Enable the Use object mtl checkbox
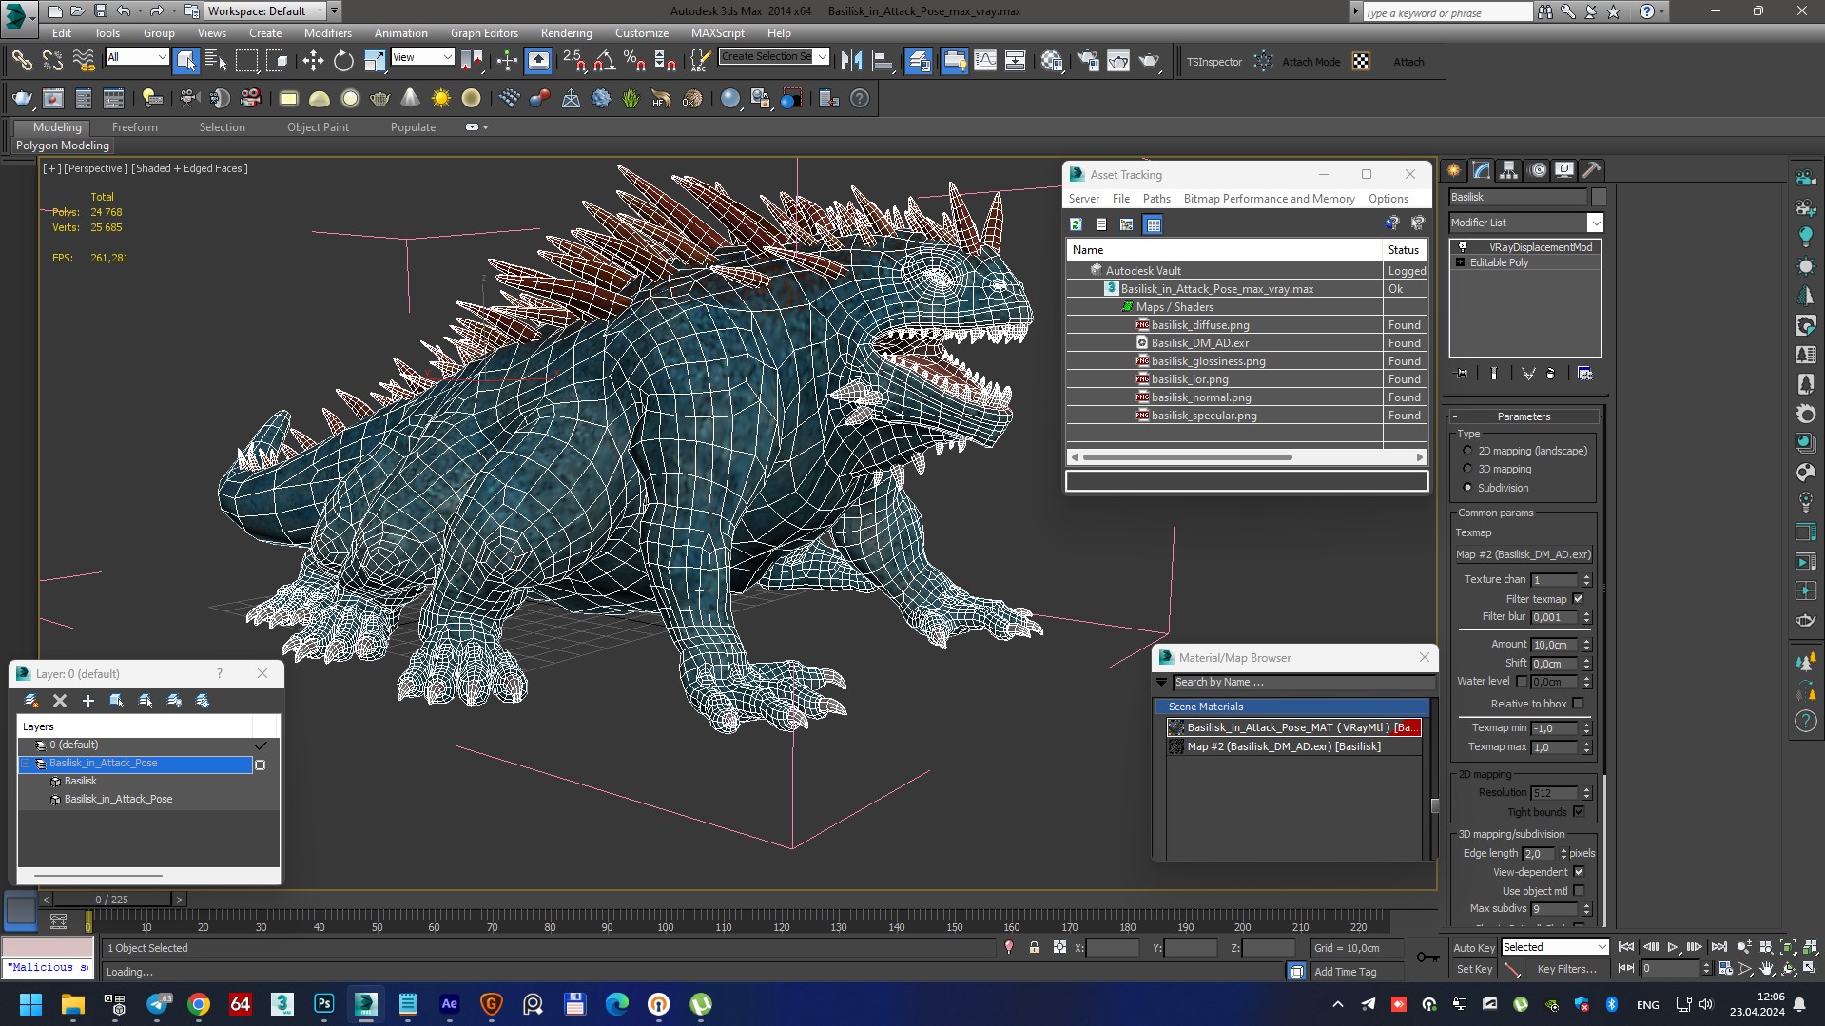The width and height of the screenshot is (1825, 1026). coord(1579,891)
